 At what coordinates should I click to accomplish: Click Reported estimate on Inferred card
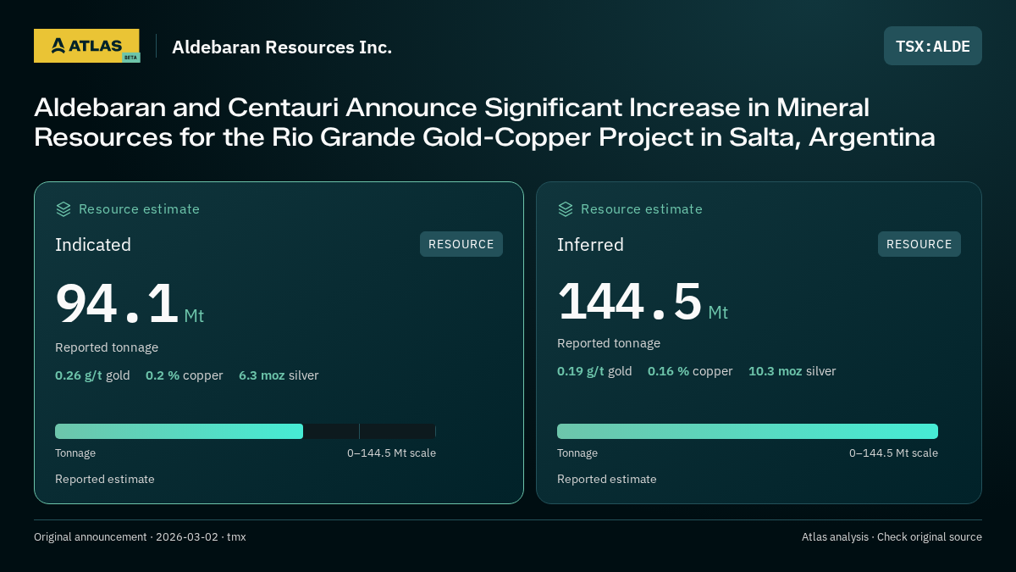click(607, 480)
